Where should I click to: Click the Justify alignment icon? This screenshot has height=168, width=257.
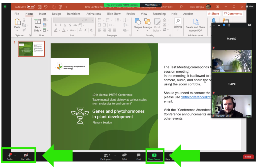pos(114,30)
